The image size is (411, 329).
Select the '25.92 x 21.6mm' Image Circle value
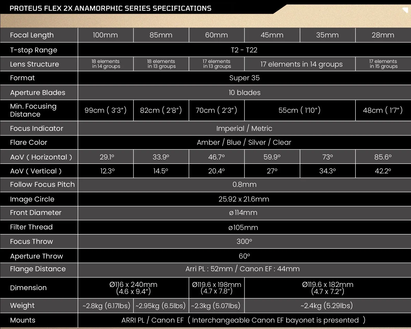[244, 199]
